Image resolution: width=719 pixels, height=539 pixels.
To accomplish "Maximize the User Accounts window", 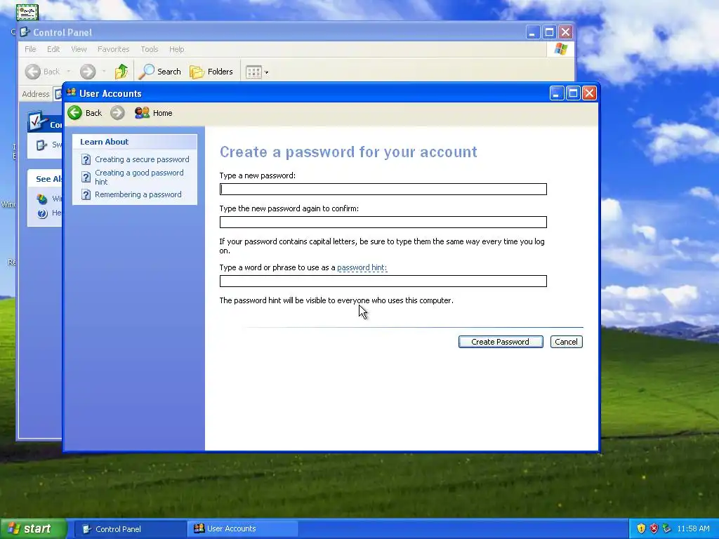I will [573, 93].
